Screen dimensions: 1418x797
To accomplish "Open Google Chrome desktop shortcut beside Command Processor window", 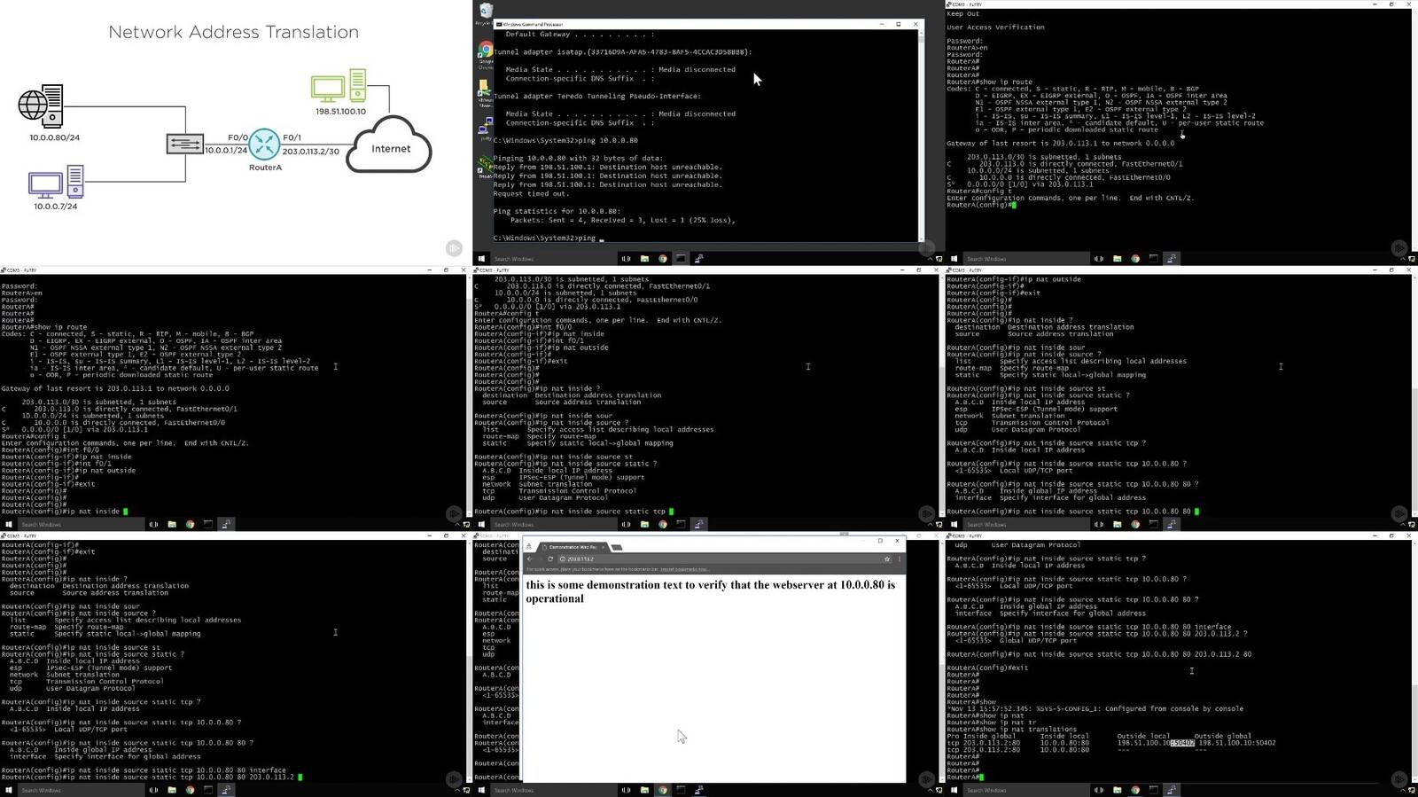I will pyautogui.click(x=485, y=52).
